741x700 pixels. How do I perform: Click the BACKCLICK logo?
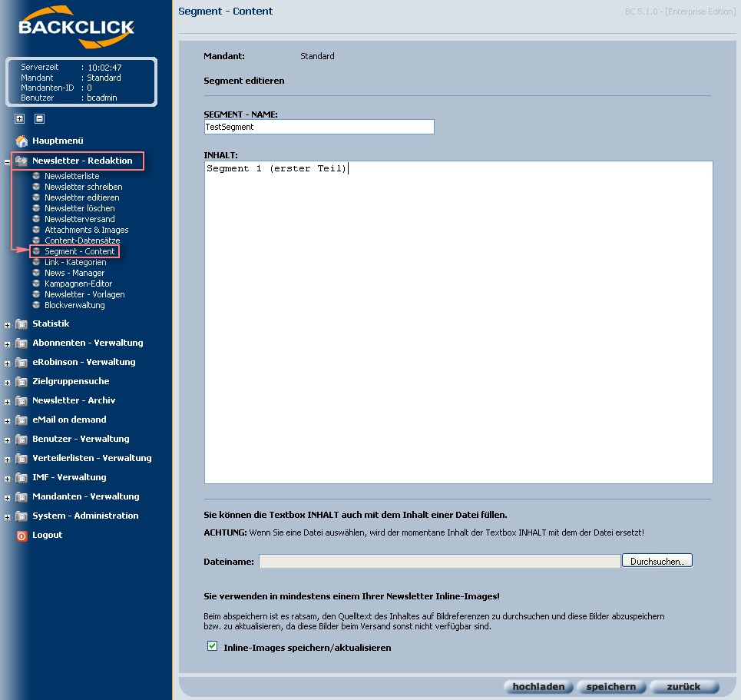(x=77, y=27)
